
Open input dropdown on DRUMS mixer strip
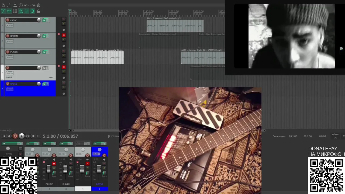coord(46,154)
